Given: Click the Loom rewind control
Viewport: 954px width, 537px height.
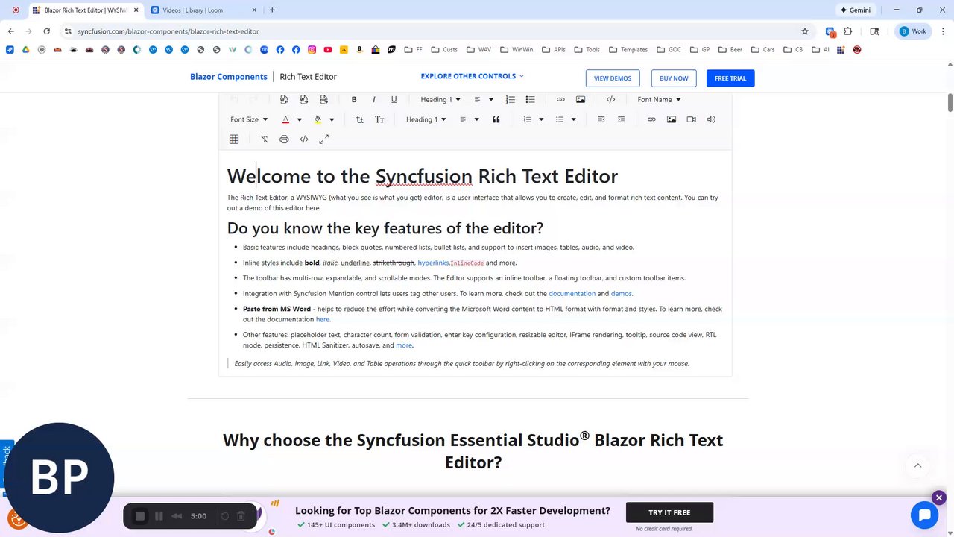Looking at the screenshot, I should point(177,516).
